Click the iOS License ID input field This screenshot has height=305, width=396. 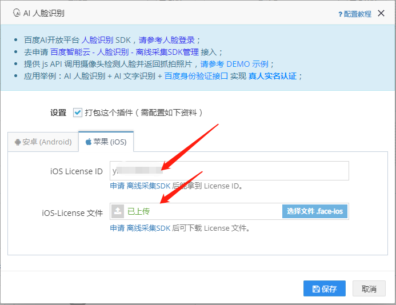229,171
